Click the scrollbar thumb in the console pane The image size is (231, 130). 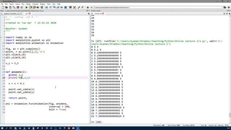[230, 115]
